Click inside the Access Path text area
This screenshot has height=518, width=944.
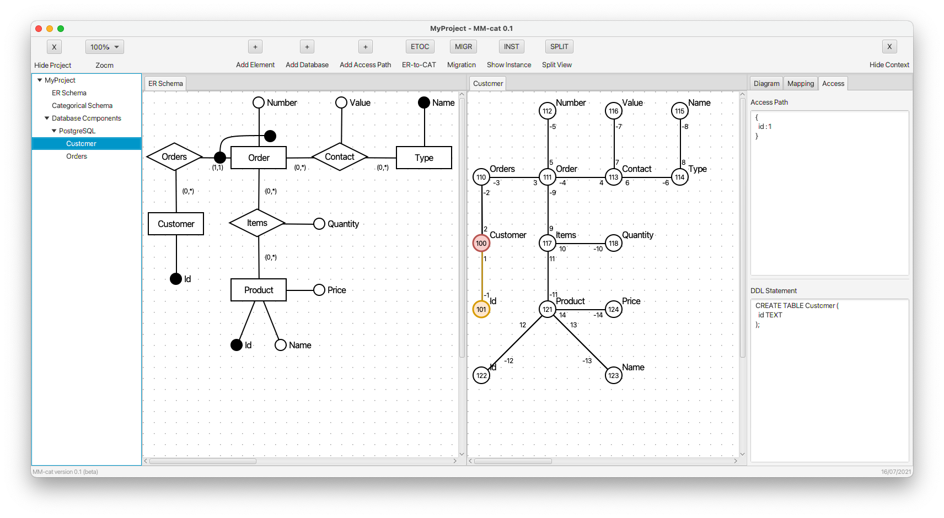pos(829,193)
